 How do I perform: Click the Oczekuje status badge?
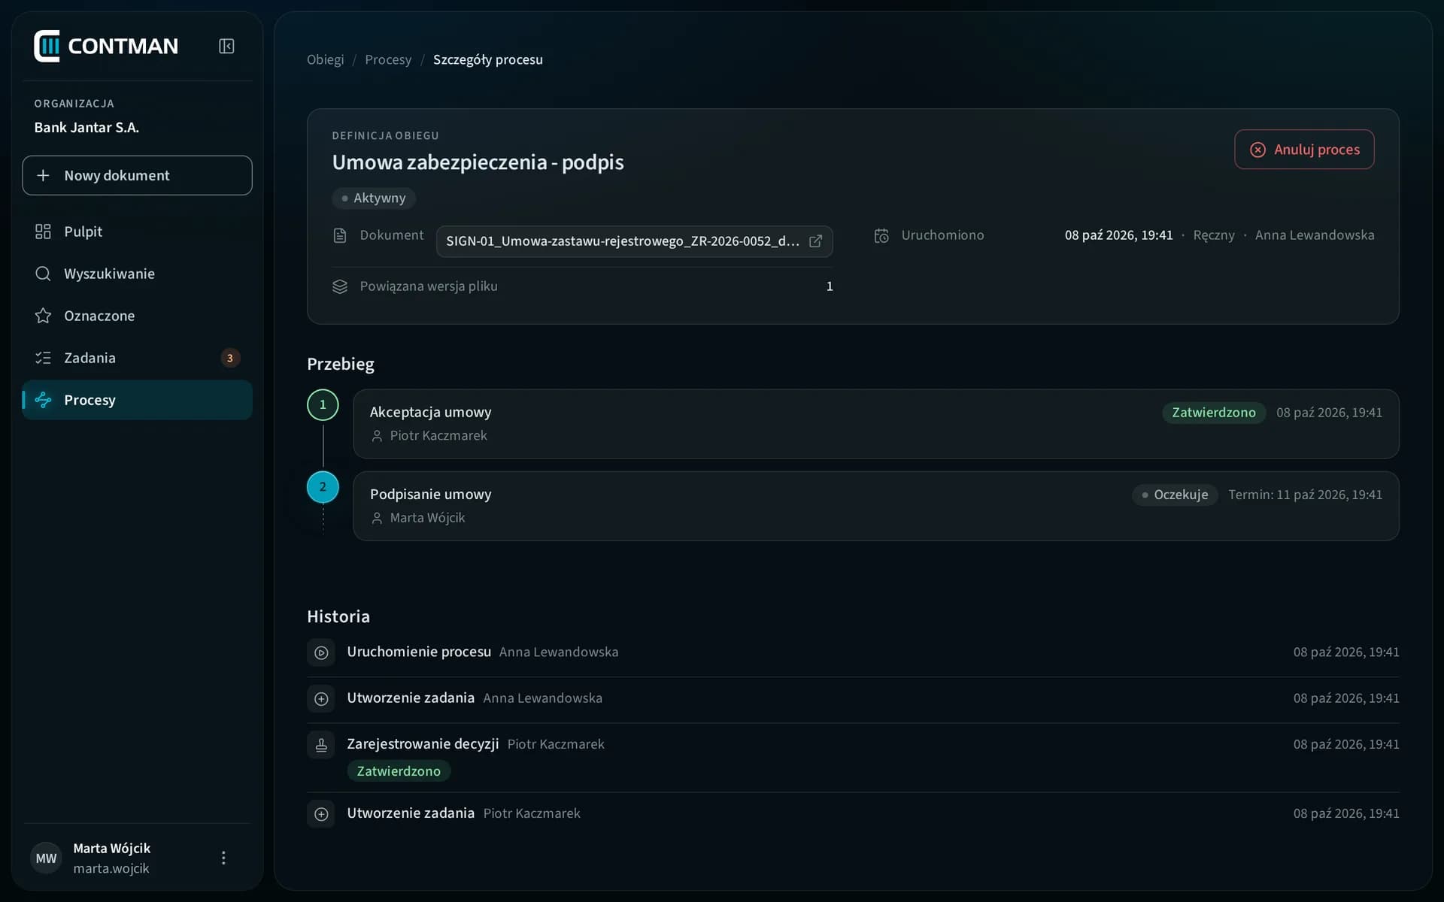coord(1175,495)
